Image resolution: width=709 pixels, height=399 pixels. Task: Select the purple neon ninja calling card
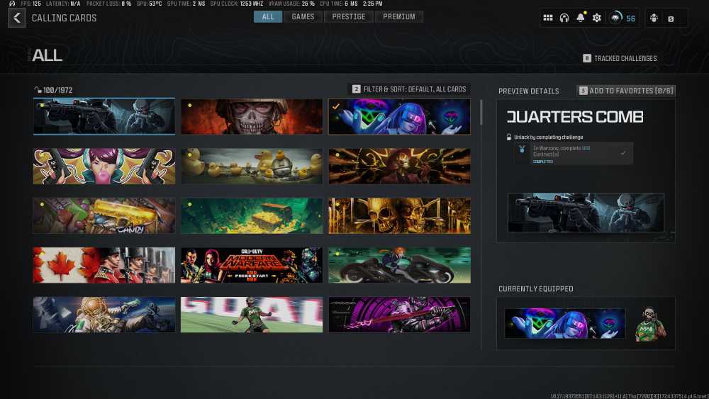[x=399, y=315]
